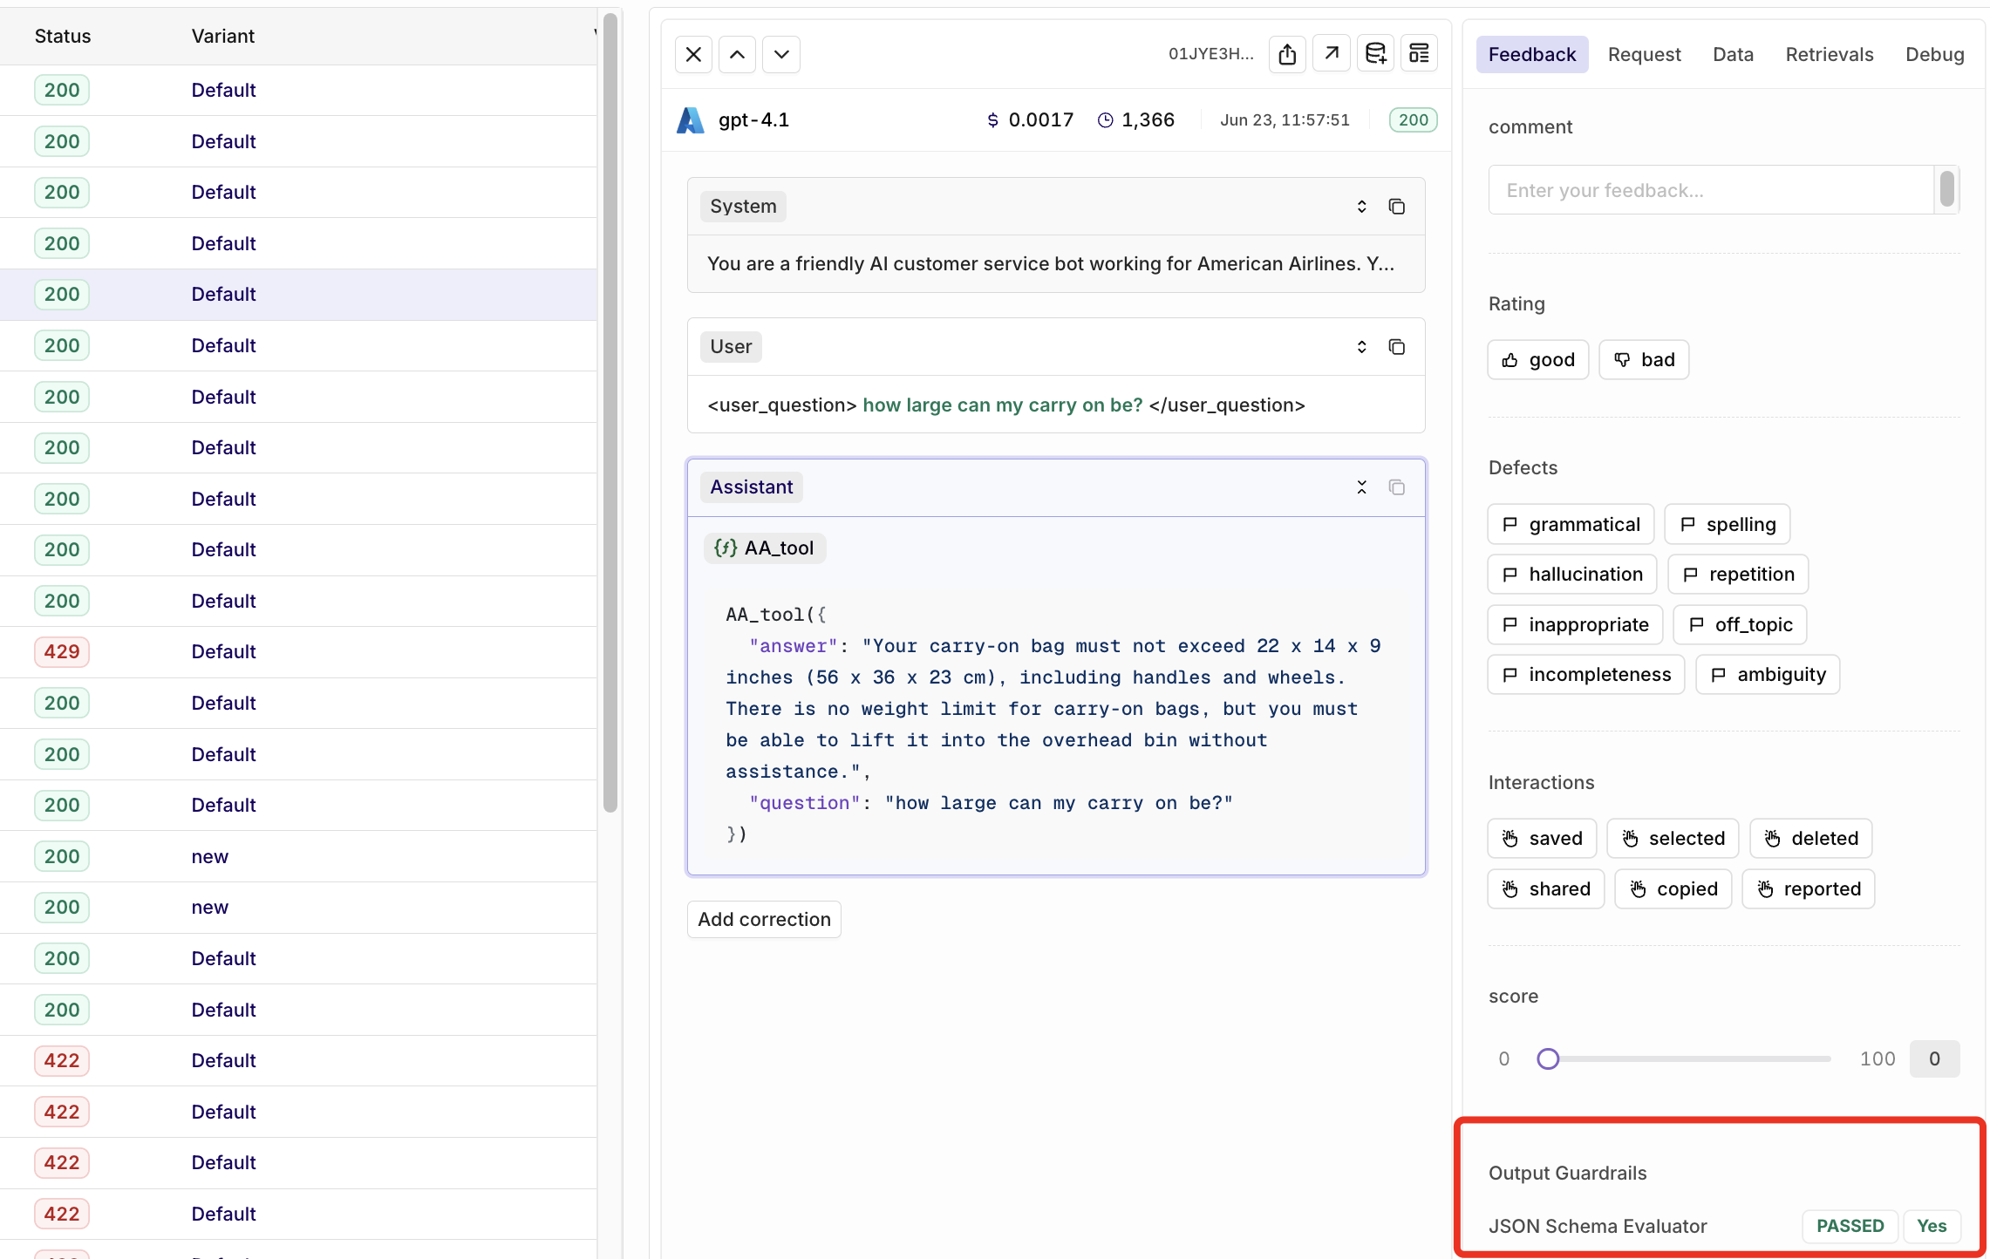Toggle the good rating
Image resolution: width=1990 pixels, height=1259 pixels.
coord(1538,360)
